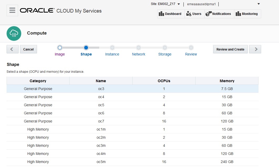The width and height of the screenshot is (279, 168).
Task: Go forward with the right arrow button
Action: coord(255,49)
